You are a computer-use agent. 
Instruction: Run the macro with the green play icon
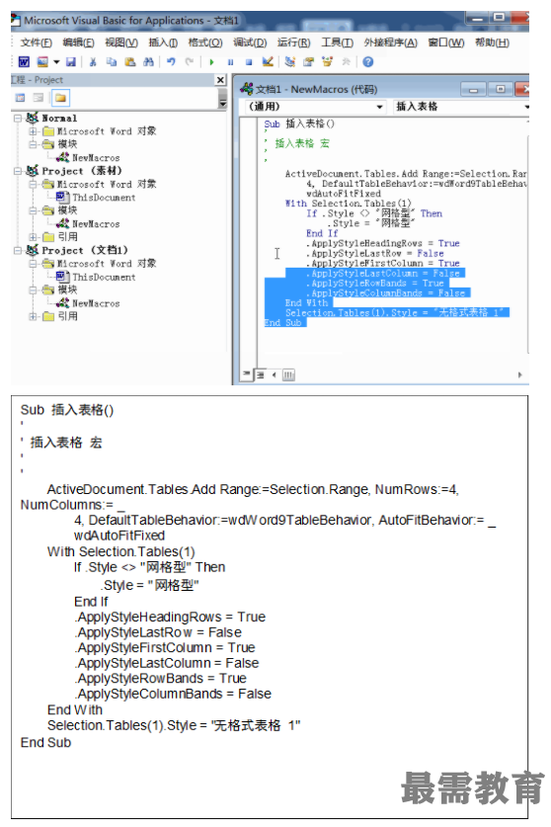211,62
